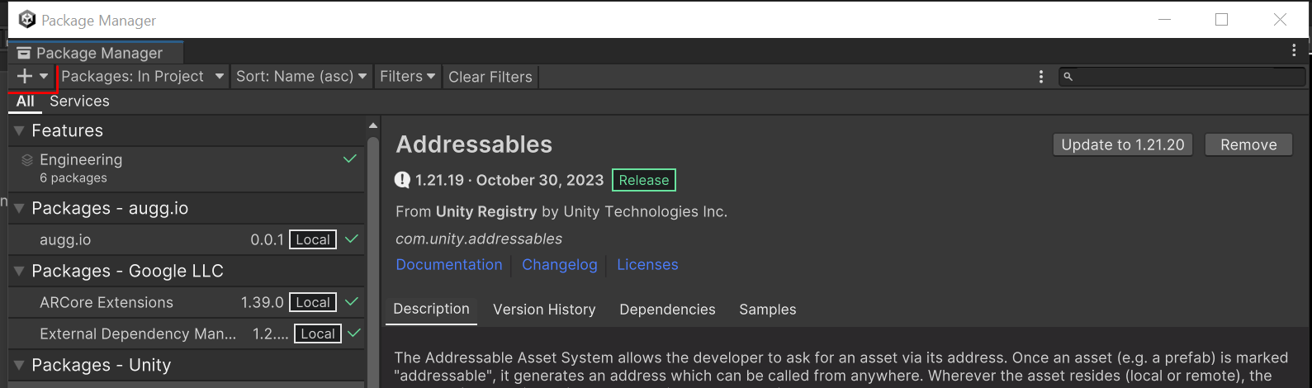Click the add package plus icon
Image resolution: width=1312 pixels, height=388 pixels.
[x=25, y=77]
